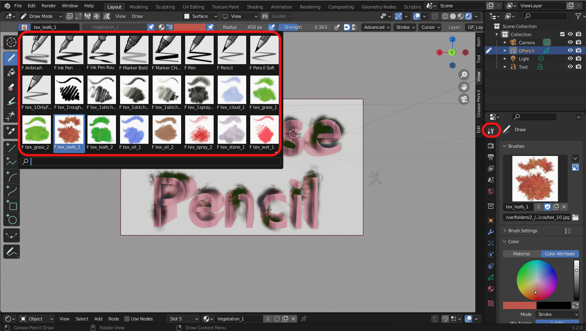Viewport: 586px width, 331px height.
Task: Open the Render menu
Action: pos(48,6)
